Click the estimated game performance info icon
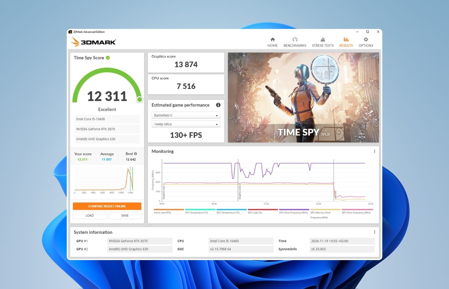This screenshot has width=449, height=289. [x=218, y=105]
